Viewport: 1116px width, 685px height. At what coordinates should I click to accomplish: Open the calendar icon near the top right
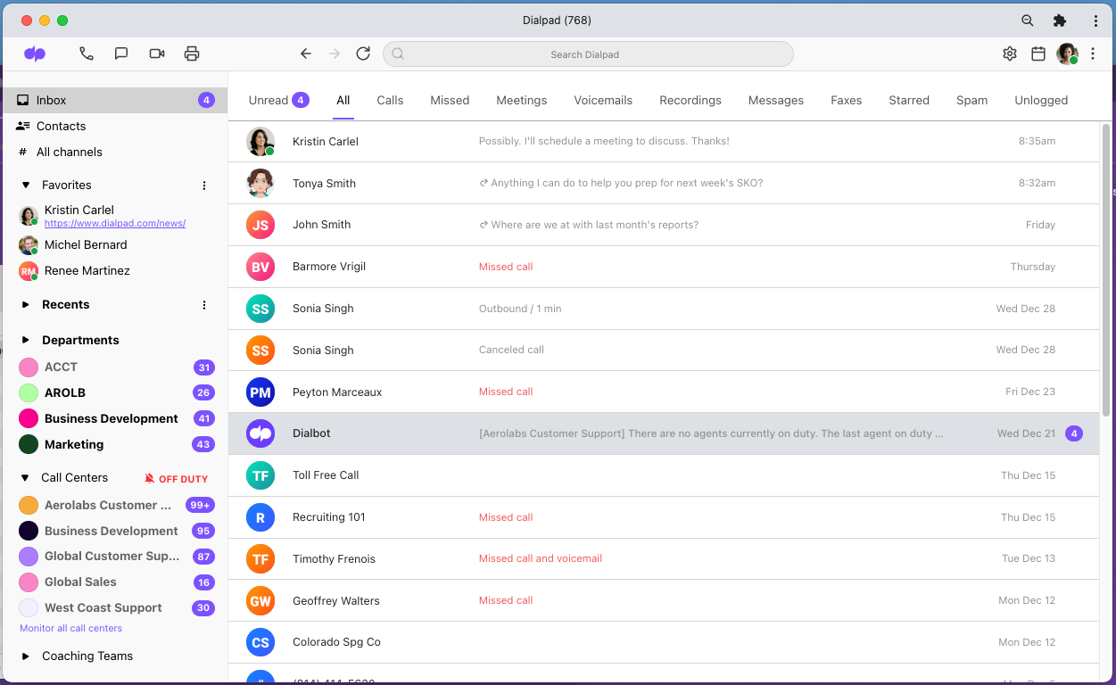point(1037,54)
